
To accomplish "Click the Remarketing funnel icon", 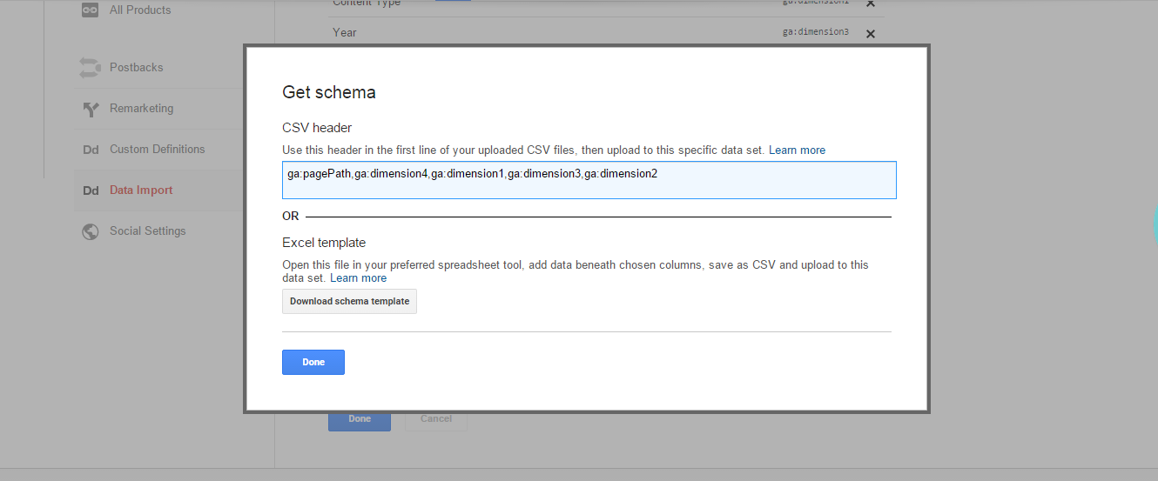I will click(x=90, y=109).
